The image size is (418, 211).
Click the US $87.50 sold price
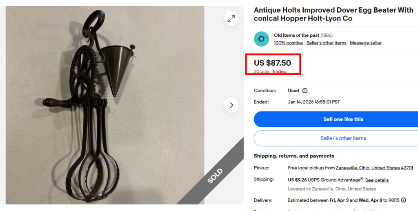coord(272,63)
